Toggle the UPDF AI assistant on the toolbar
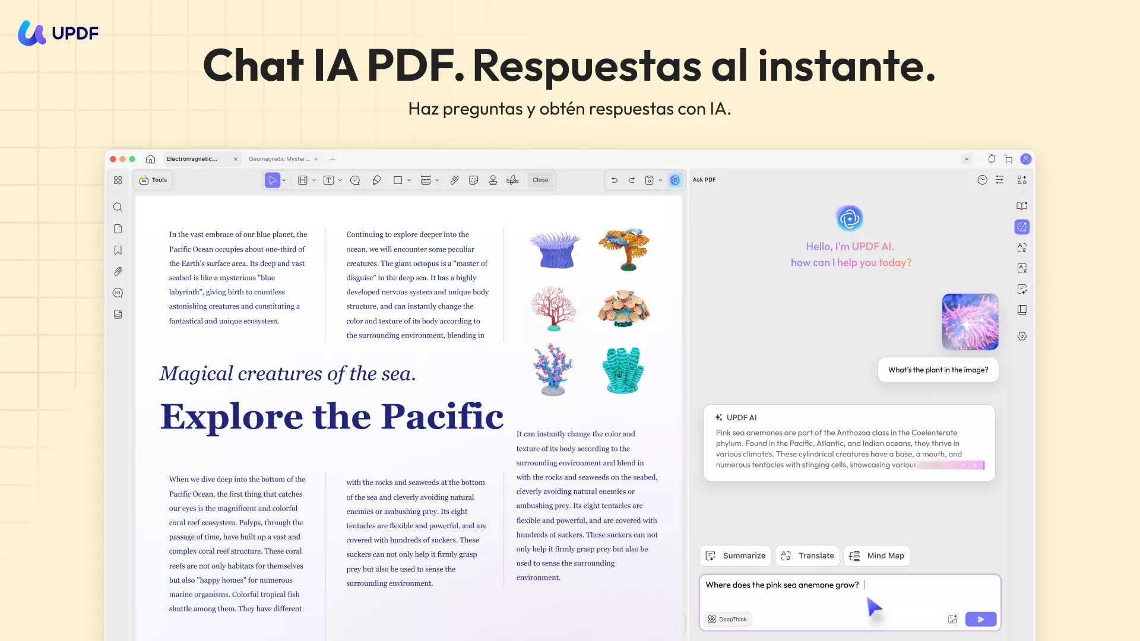The height and width of the screenshot is (641, 1140). click(675, 180)
